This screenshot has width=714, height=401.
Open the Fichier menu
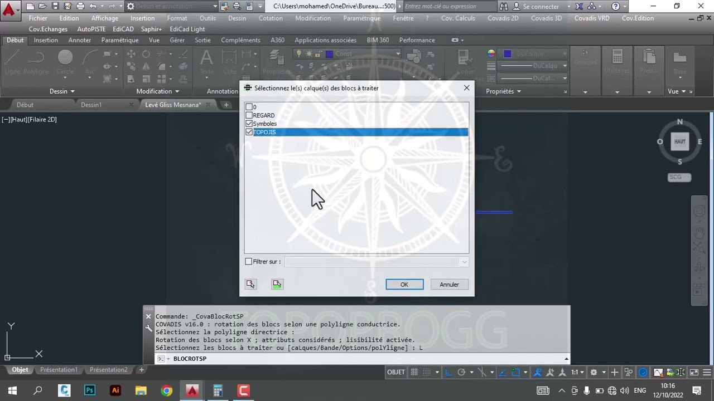[38, 18]
